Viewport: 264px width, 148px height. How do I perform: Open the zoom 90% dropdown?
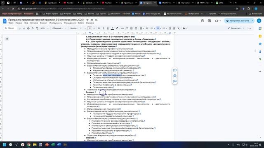(45, 28)
